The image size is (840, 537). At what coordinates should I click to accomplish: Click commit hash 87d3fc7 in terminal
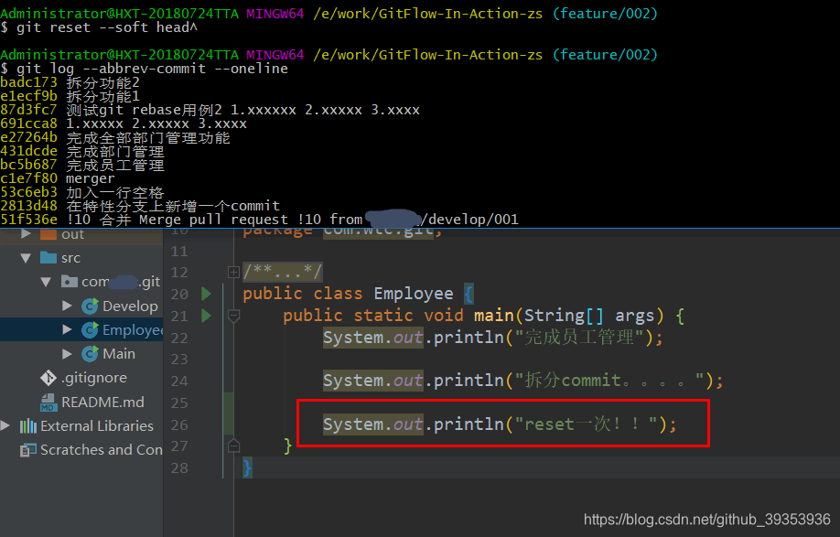point(28,110)
